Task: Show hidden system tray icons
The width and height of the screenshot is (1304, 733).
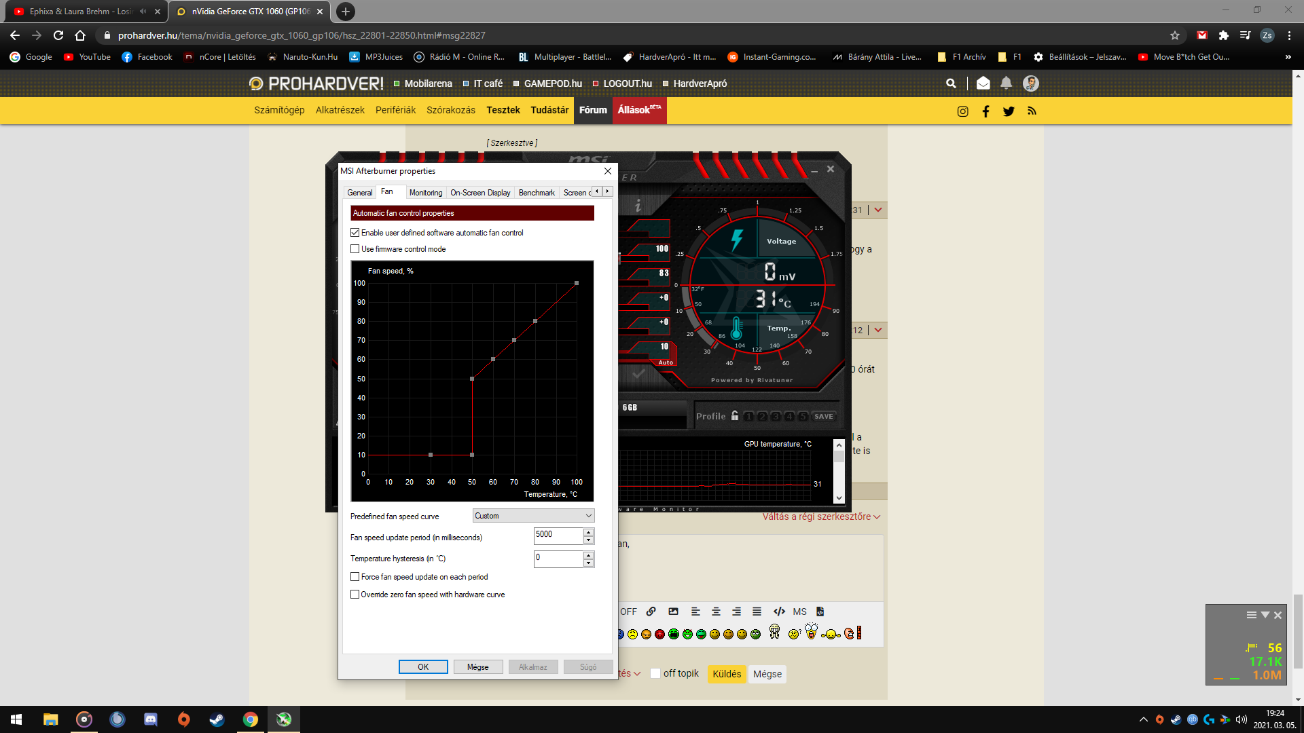Action: point(1143,719)
